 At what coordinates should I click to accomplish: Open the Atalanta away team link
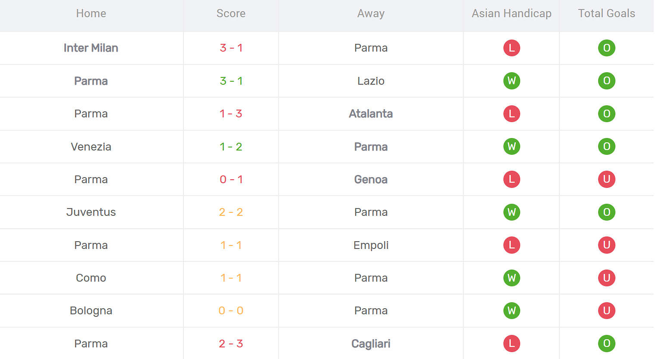371,114
